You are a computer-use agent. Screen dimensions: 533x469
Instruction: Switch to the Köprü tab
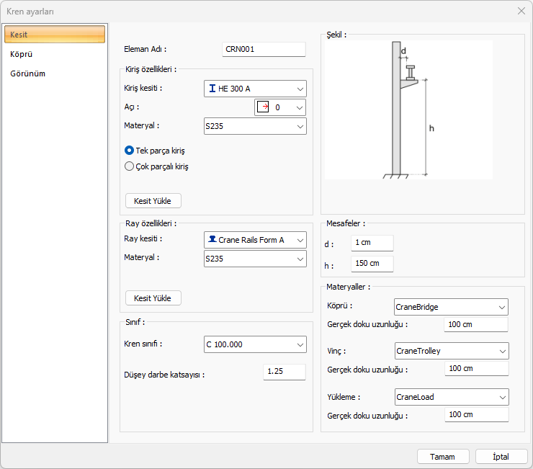(x=22, y=54)
